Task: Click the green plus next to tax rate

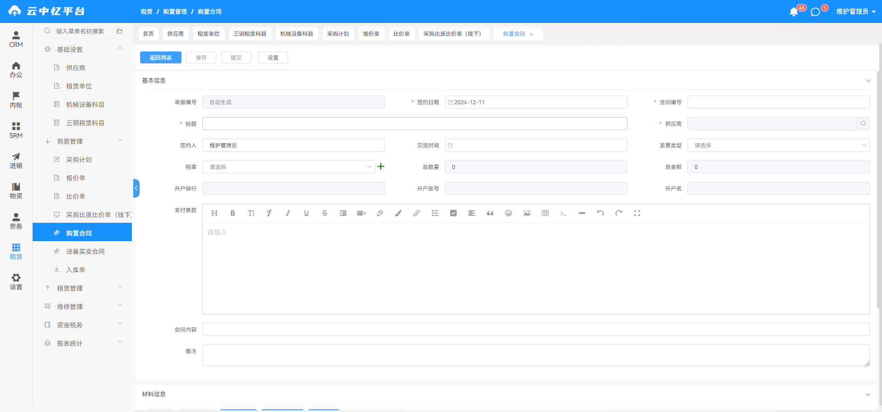Action: [381, 167]
